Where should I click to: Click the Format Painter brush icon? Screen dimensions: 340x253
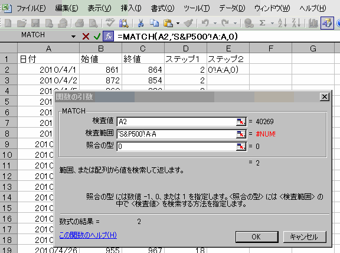coord(188,23)
